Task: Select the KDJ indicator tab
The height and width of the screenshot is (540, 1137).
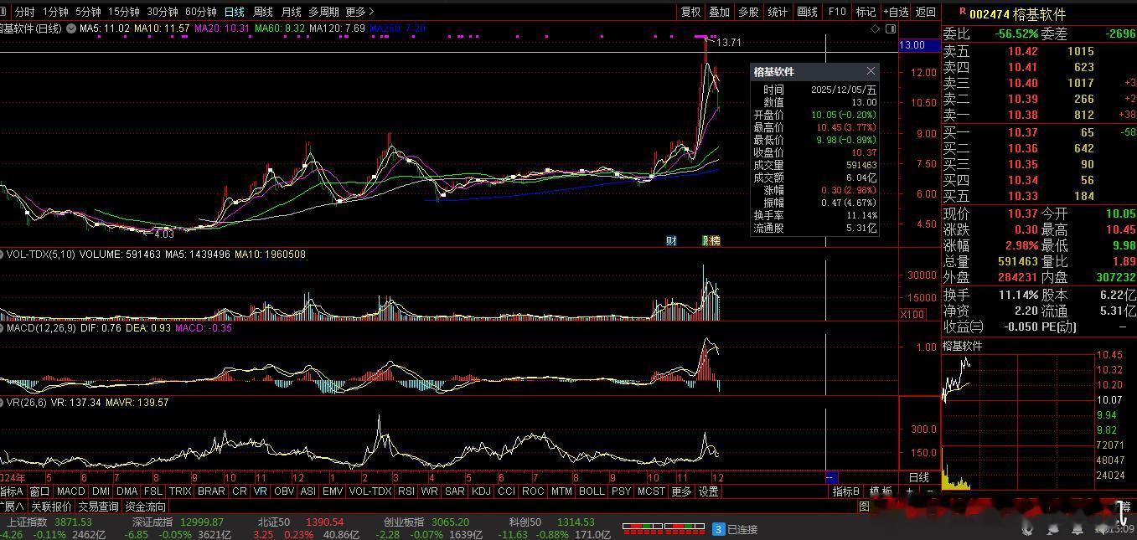Action: click(x=481, y=491)
